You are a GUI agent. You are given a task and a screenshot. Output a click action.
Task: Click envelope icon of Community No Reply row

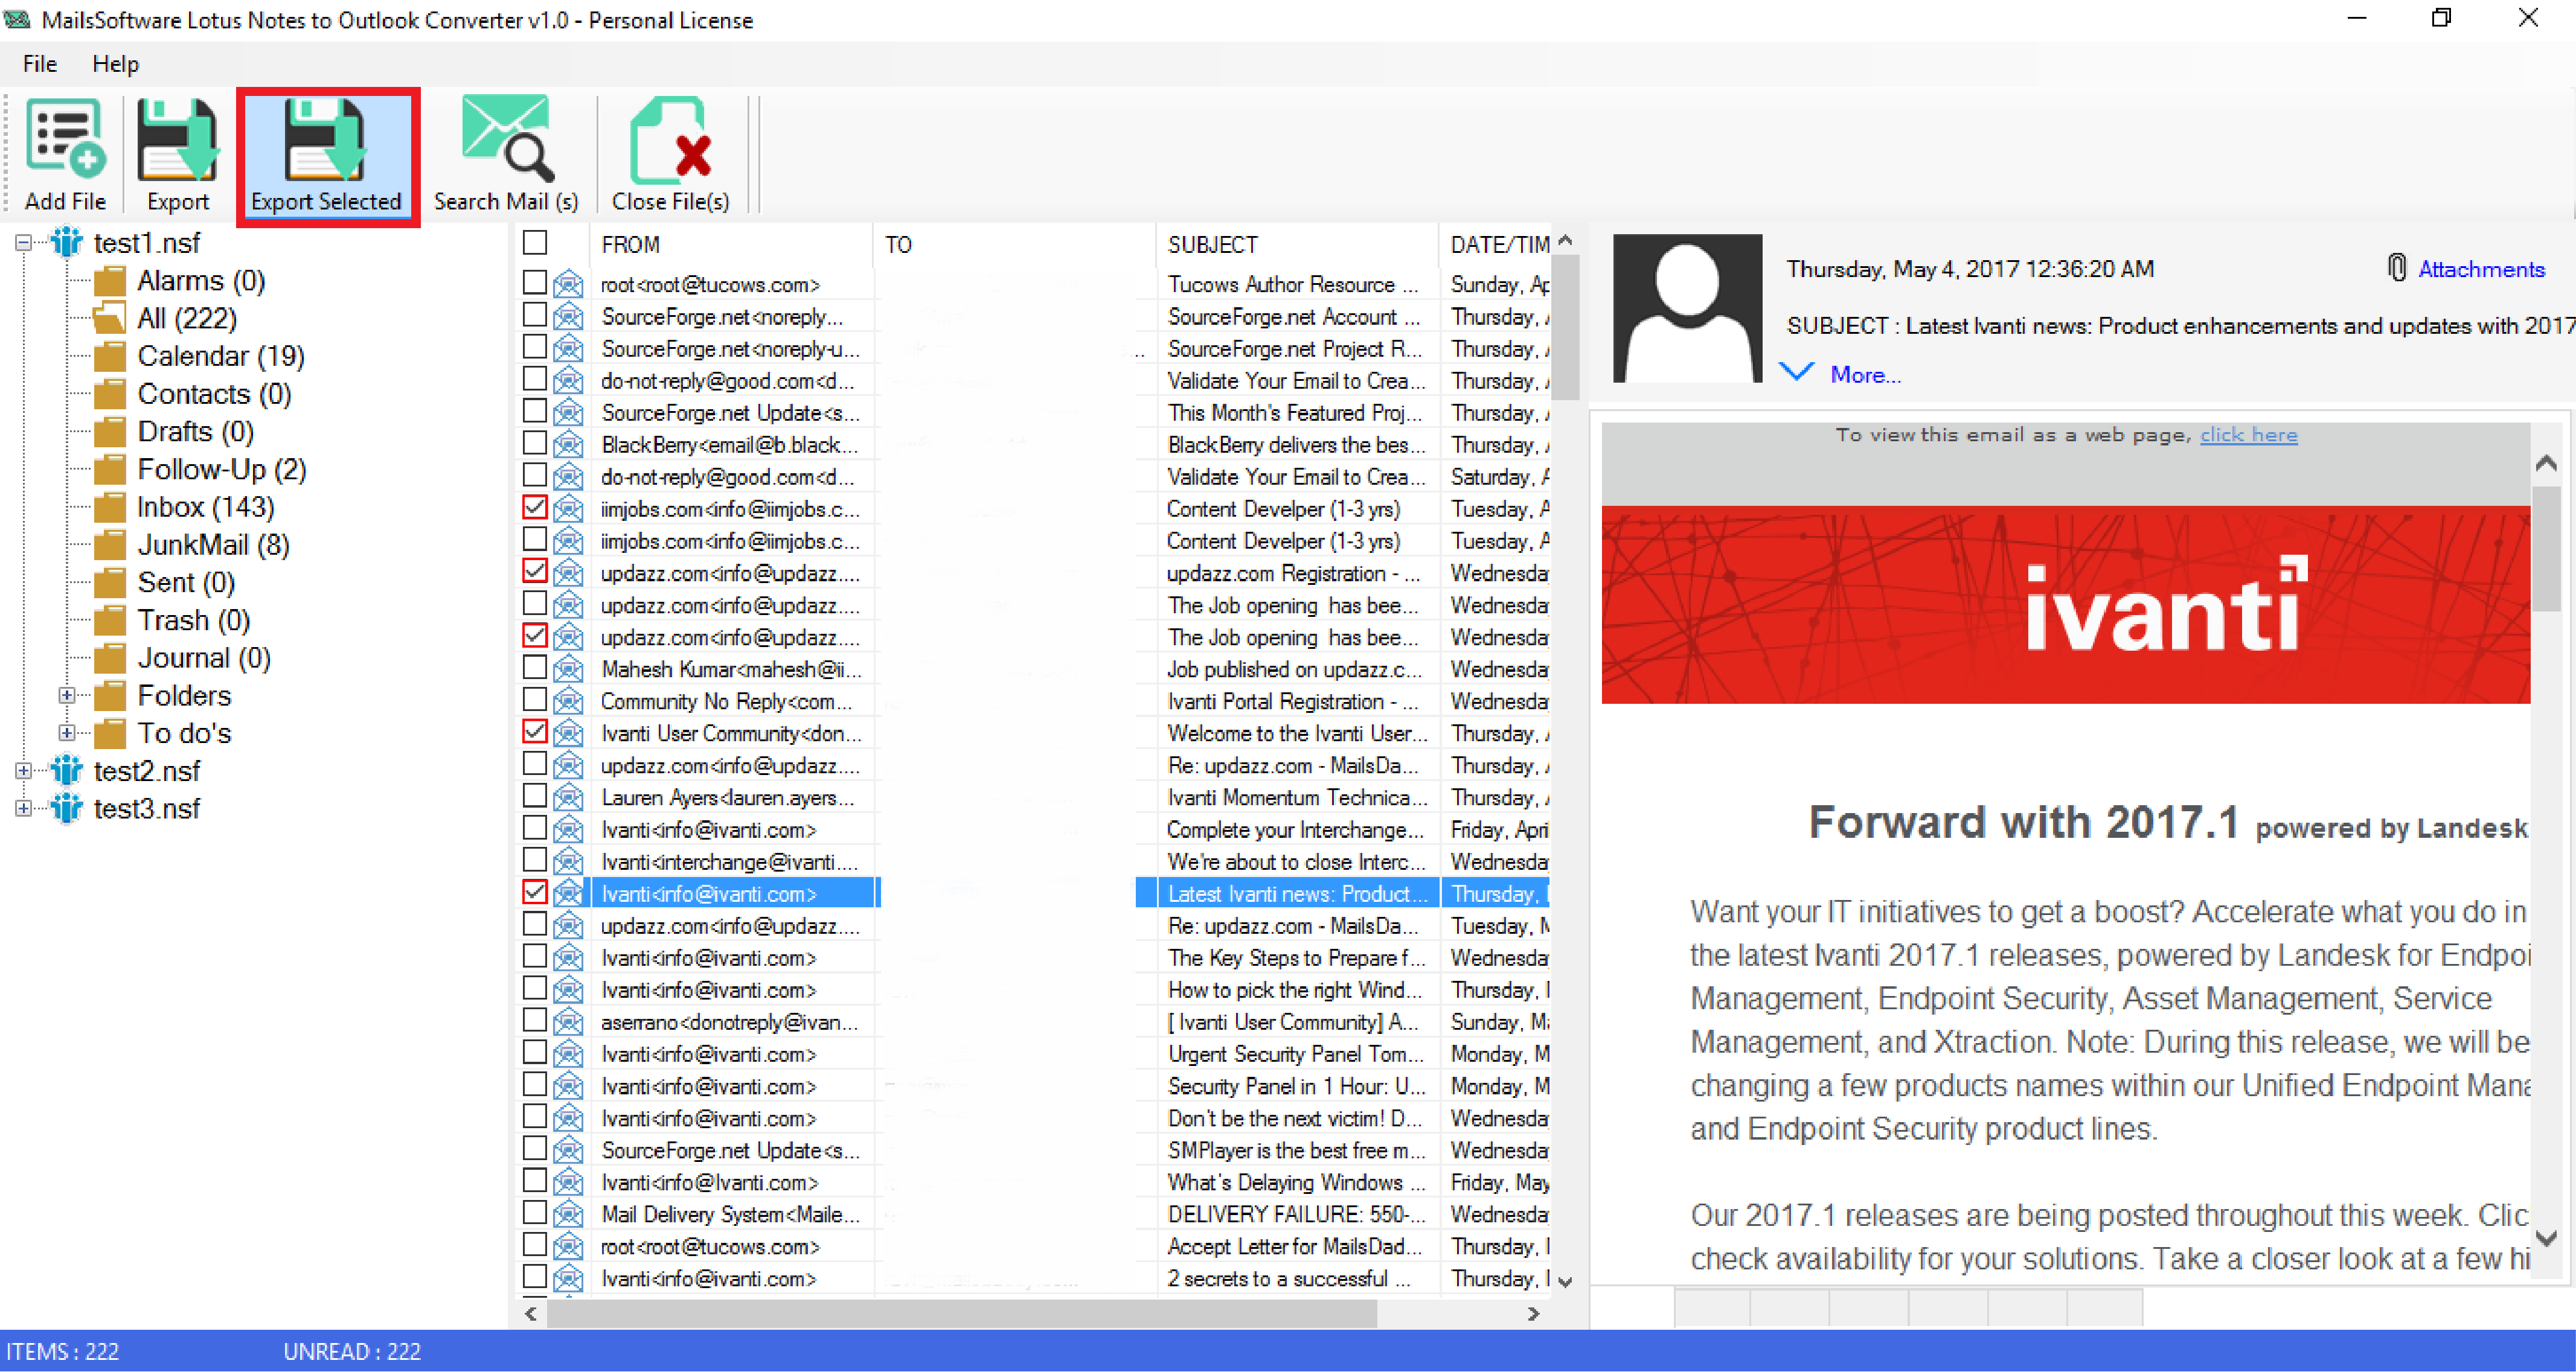(x=568, y=701)
